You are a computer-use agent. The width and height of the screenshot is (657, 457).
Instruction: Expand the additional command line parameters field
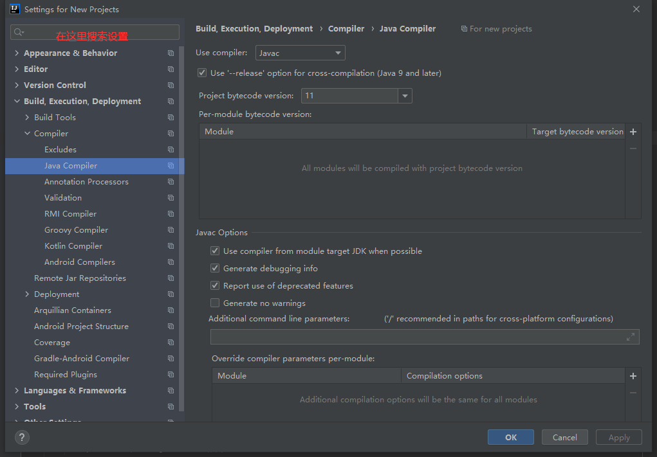click(631, 337)
